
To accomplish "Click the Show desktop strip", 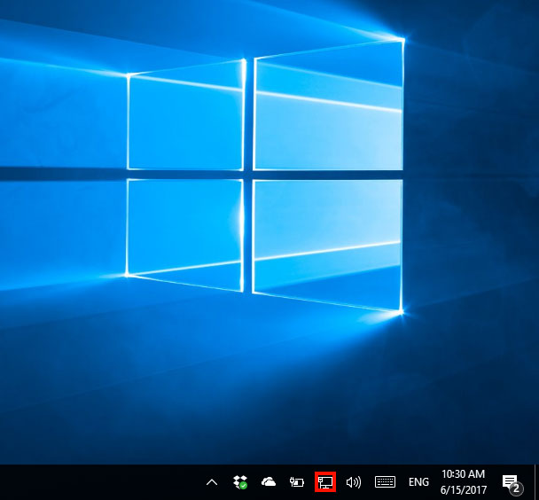I will 536,482.
